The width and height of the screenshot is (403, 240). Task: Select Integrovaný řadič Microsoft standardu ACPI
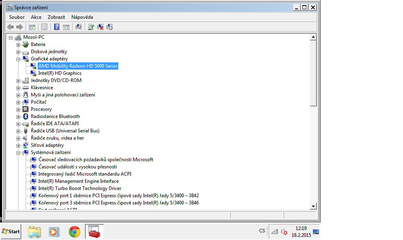click(x=85, y=174)
